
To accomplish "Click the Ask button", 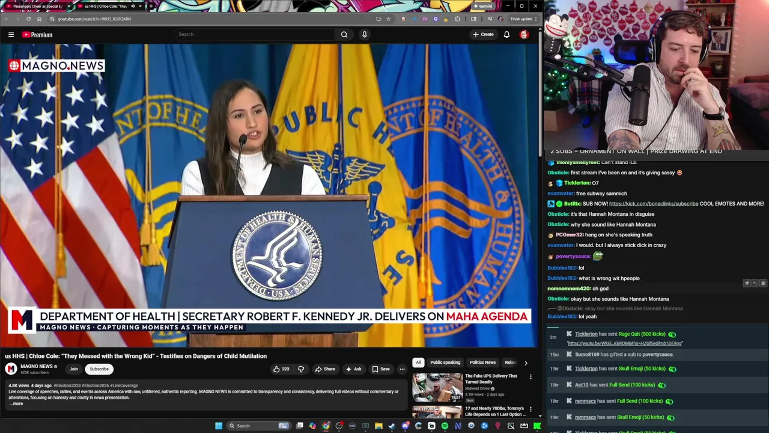I will 353,369.
